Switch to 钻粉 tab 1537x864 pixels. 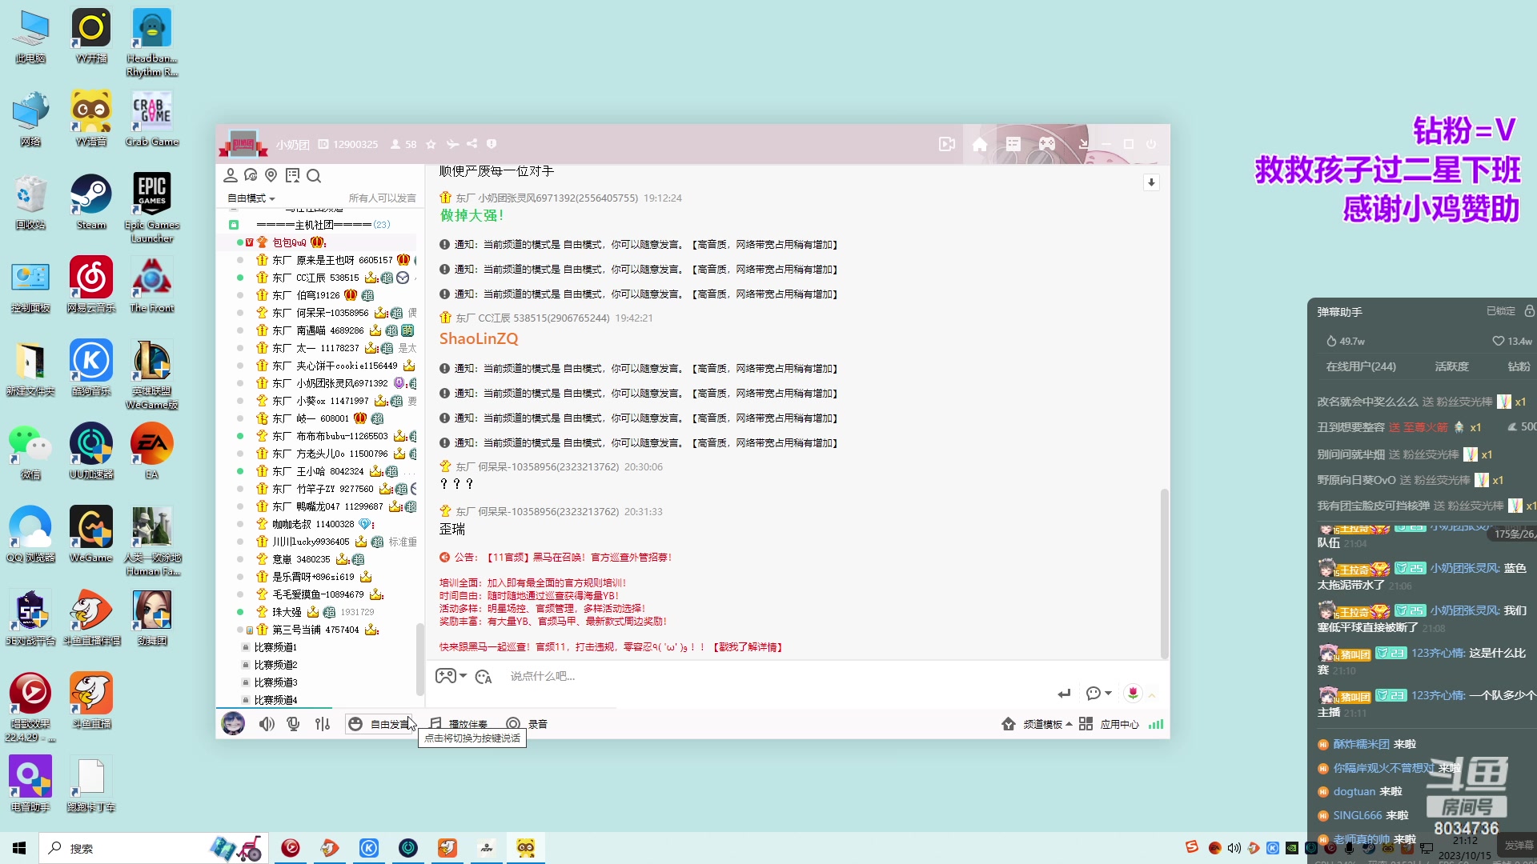click(1519, 366)
